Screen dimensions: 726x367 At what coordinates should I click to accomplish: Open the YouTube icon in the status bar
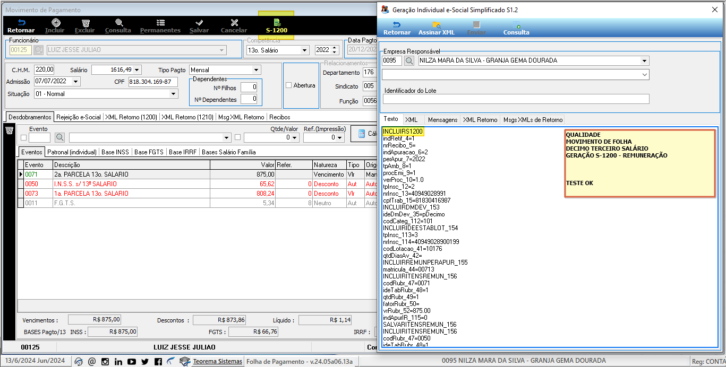(x=131, y=361)
